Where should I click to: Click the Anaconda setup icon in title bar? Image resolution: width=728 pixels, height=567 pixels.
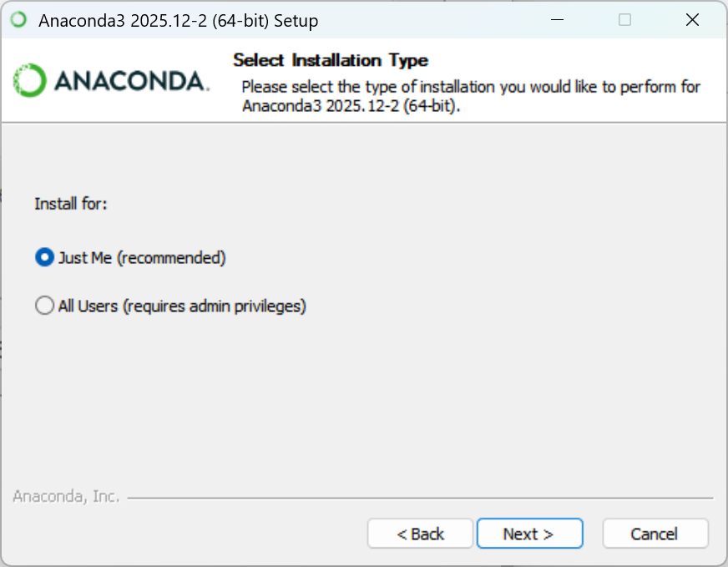tap(18, 20)
